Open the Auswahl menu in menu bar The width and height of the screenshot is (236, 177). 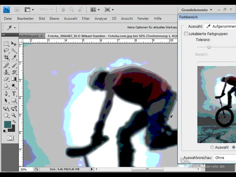(71, 19)
